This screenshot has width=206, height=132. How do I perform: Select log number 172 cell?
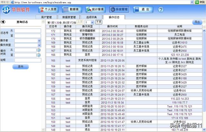tap(53, 31)
